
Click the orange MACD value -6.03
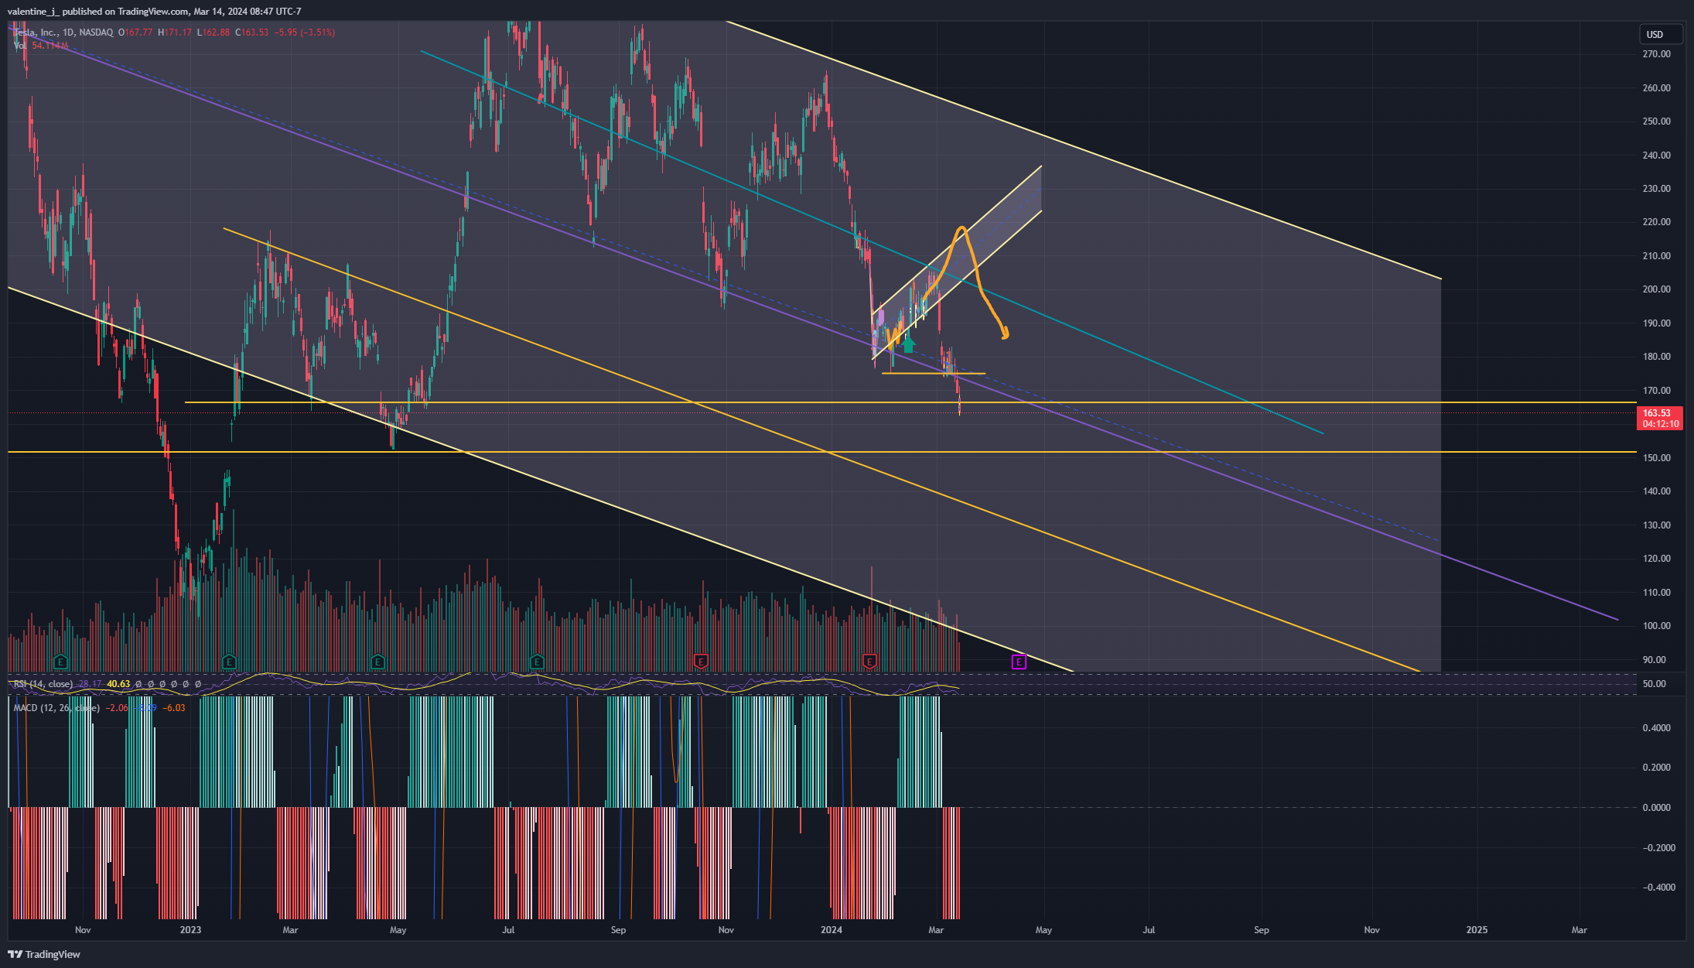pyautogui.click(x=174, y=708)
